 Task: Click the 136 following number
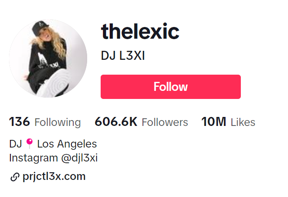19,122
